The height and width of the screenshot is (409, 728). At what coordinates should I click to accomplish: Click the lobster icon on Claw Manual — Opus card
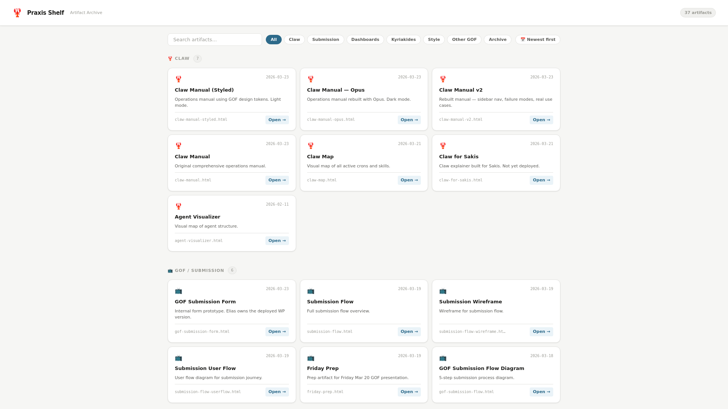pos(311,79)
